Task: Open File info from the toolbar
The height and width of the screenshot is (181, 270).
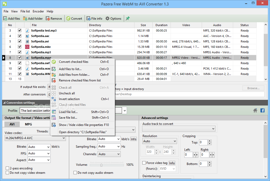Action: point(94,19)
